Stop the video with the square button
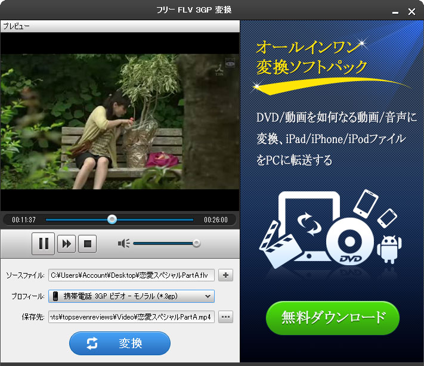 coord(88,243)
